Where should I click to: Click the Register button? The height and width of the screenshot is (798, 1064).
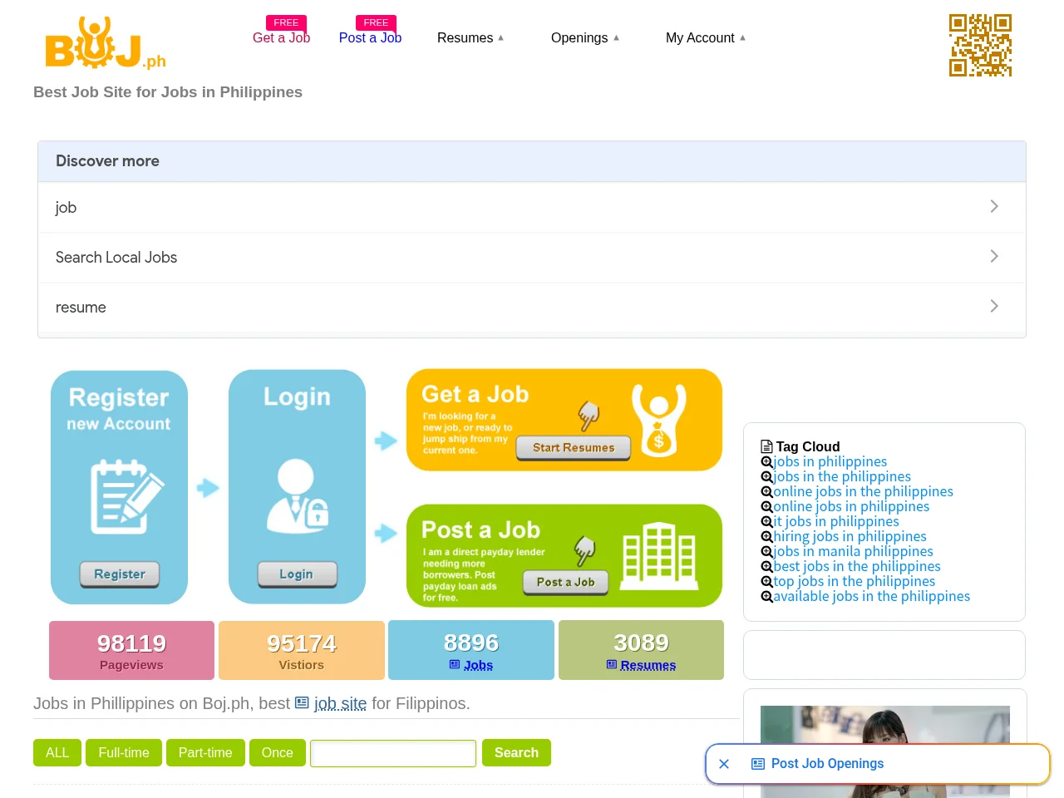click(x=120, y=574)
